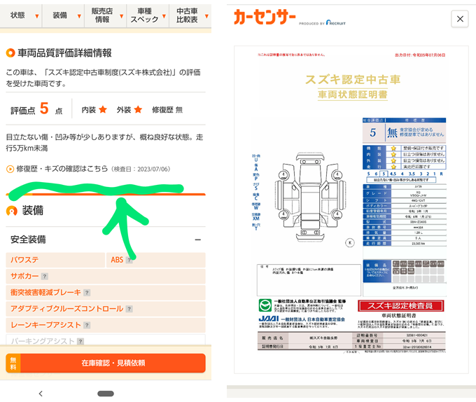Select the サポカー equipment label

(x=24, y=277)
